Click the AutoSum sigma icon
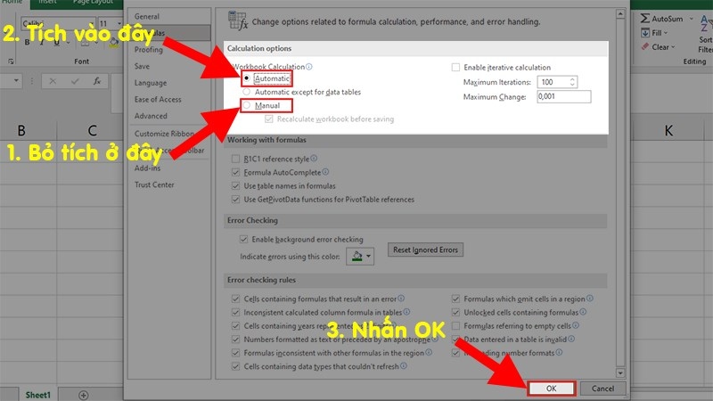The width and height of the screenshot is (713, 401). [x=644, y=18]
